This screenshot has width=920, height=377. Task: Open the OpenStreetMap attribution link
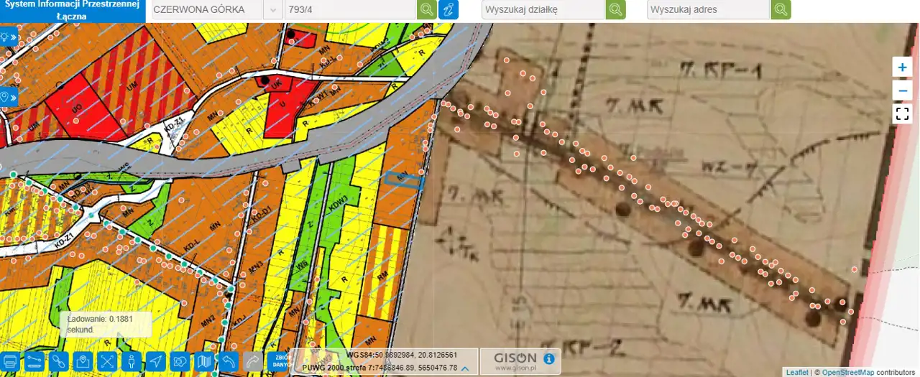point(847,372)
